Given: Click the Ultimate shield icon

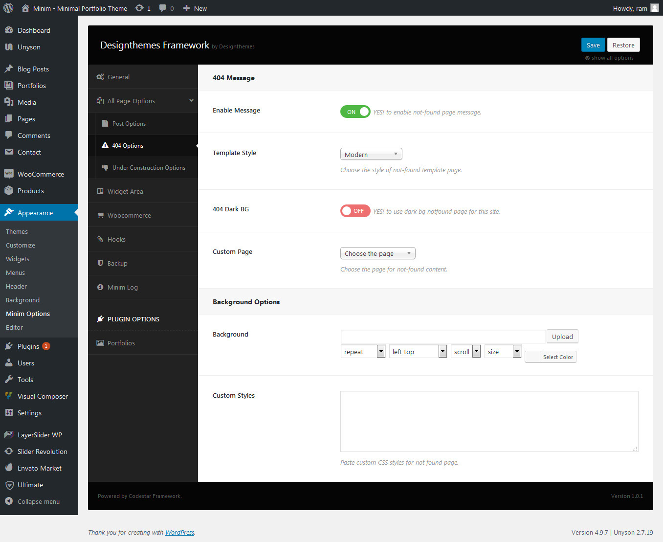Looking at the screenshot, I should (x=9, y=485).
